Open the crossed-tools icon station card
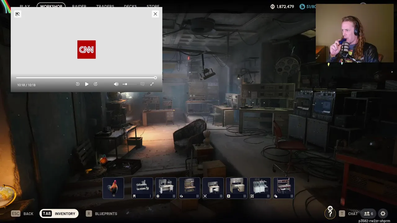397x223 pixels. coord(213,188)
